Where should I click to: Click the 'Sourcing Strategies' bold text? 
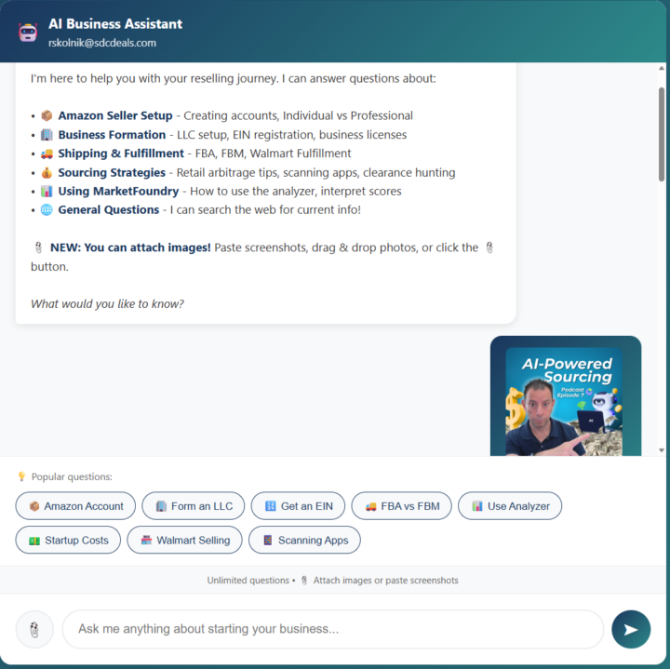112,172
